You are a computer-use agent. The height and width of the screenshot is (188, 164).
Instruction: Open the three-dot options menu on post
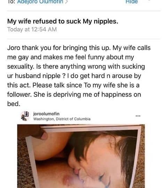coord(138,116)
